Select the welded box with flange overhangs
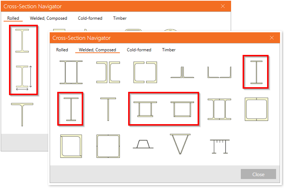The width and height of the screenshot is (284, 188). (x=145, y=109)
